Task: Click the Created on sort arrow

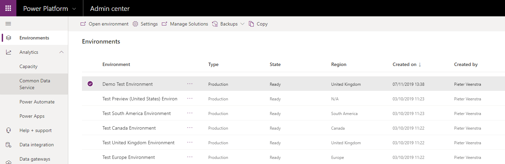Action: (420, 64)
